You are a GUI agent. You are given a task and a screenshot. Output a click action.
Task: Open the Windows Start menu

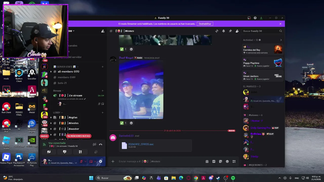(x=91, y=178)
